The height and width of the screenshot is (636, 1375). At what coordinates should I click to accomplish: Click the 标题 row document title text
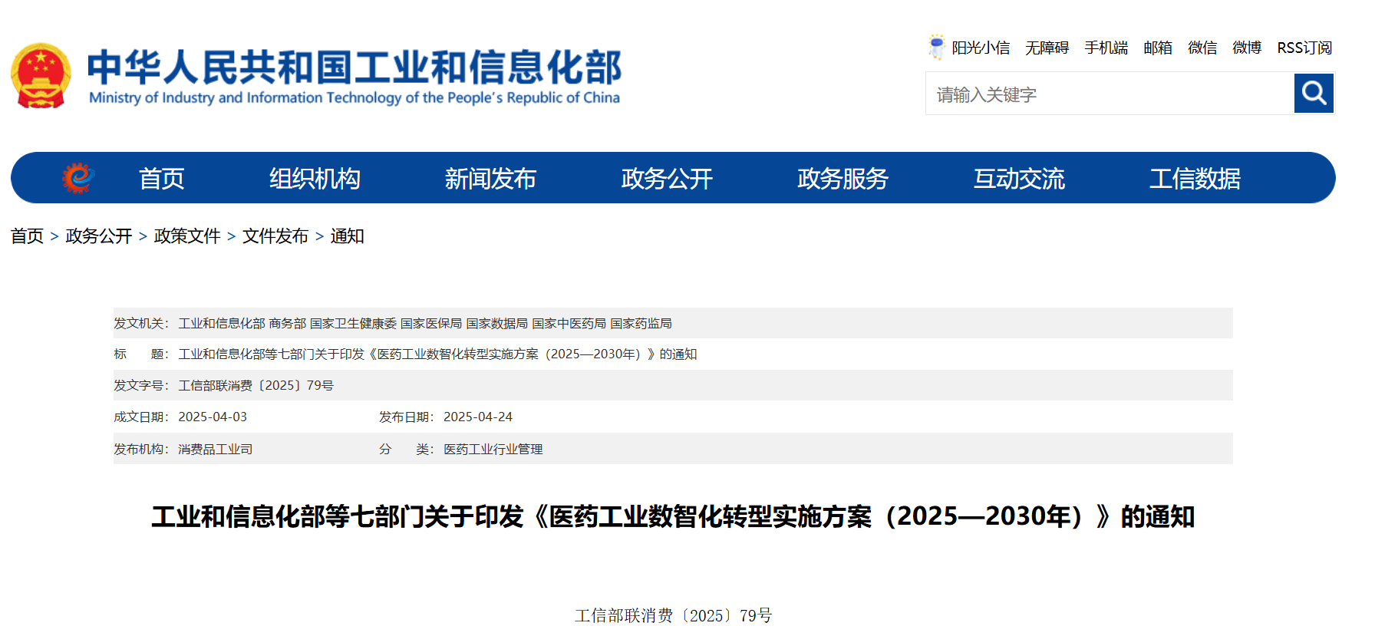click(x=437, y=354)
